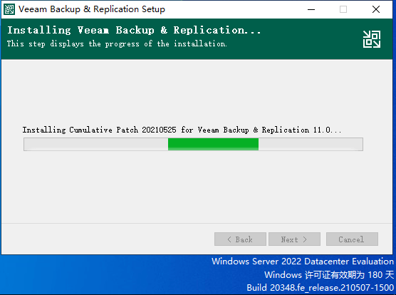Click the Veeam icon in the title bar
396x295 pixels.
pos(9,9)
